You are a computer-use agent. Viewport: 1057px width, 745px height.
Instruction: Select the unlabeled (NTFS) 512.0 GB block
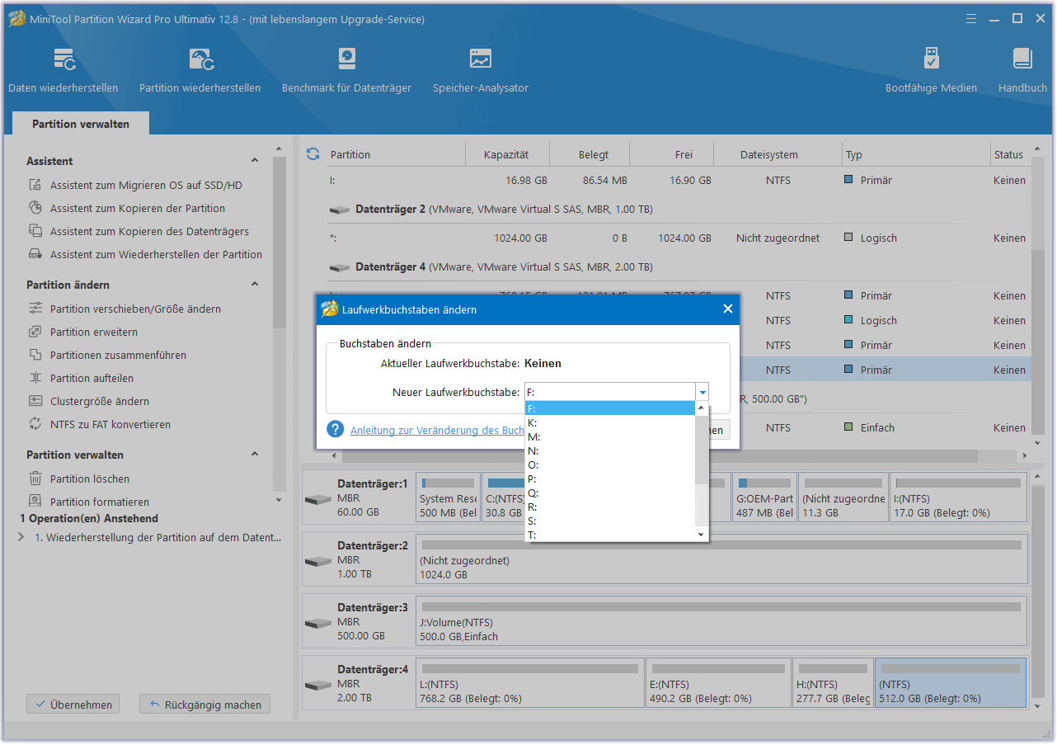(951, 682)
